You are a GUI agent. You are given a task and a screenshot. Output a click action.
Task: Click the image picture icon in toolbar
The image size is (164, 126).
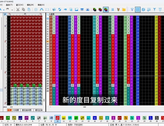coord(76,9)
